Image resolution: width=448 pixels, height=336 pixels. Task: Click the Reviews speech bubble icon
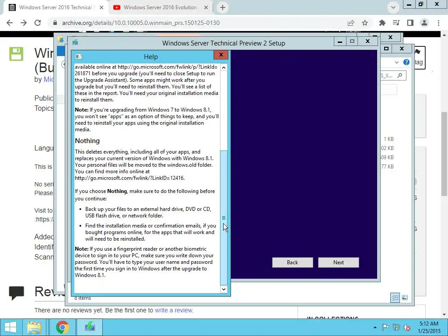(16, 293)
